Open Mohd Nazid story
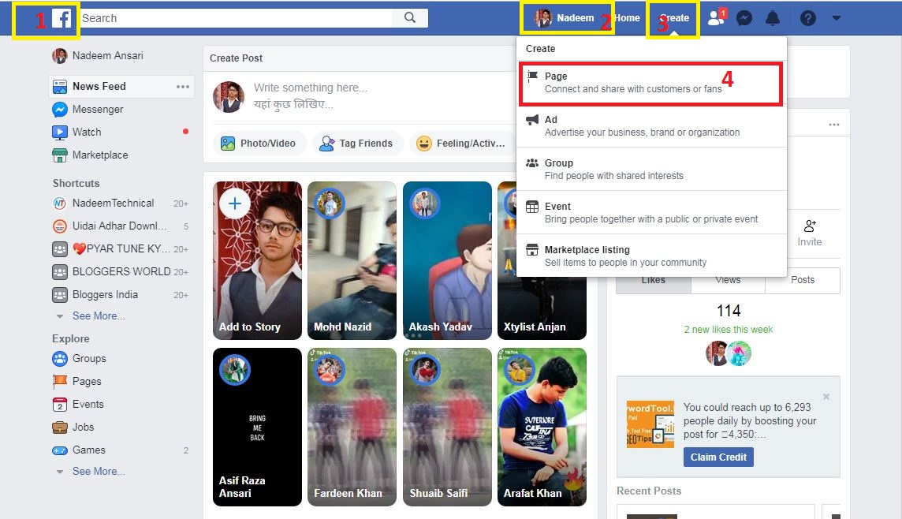This screenshot has width=902, height=519. (352, 260)
